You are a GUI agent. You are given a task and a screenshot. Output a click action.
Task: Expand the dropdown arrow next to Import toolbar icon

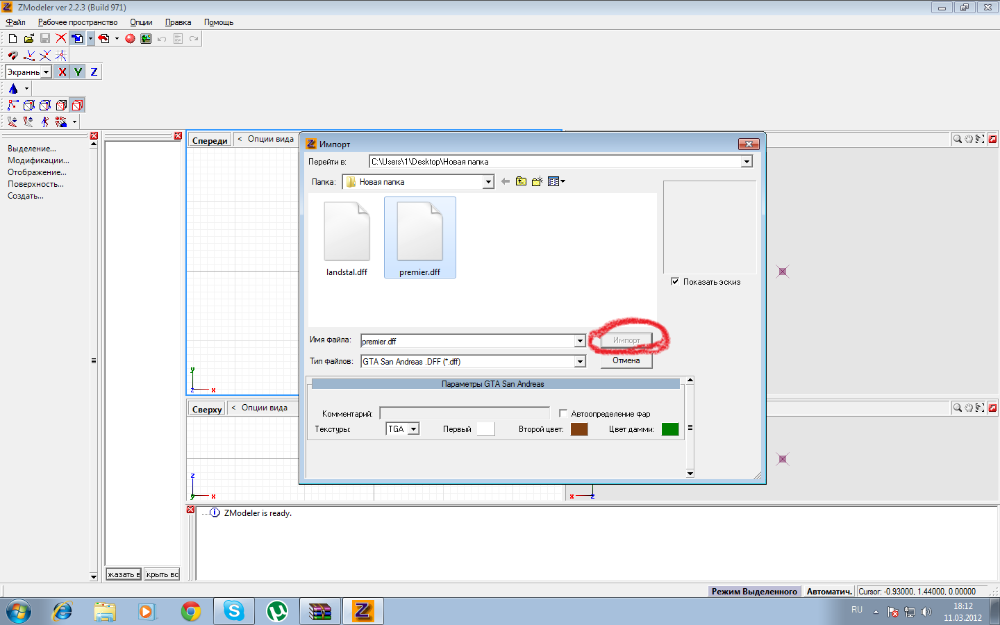click(x=90, y=39)
